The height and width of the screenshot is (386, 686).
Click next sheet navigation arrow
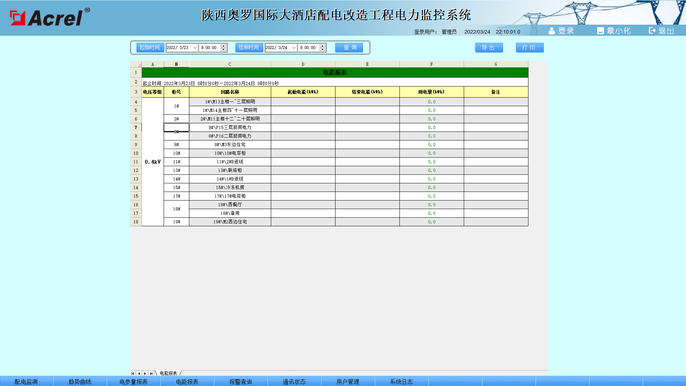145,373
